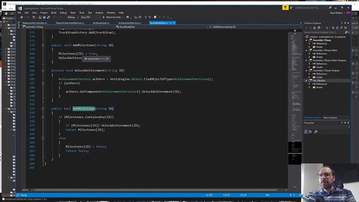
Task: Open the StoryModeData class navigation dropdown
Action: pos(162,27)
